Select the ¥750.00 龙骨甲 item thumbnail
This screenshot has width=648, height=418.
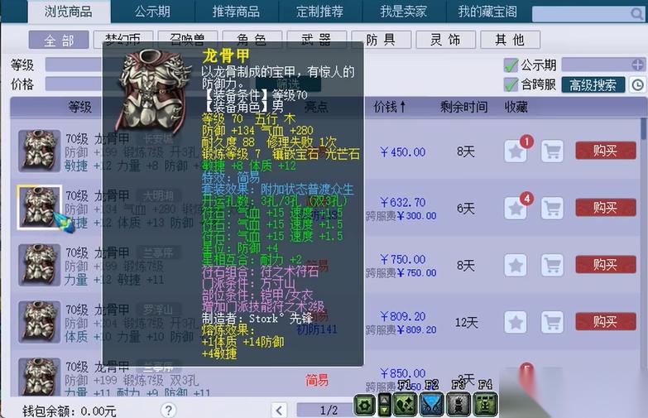39,265
